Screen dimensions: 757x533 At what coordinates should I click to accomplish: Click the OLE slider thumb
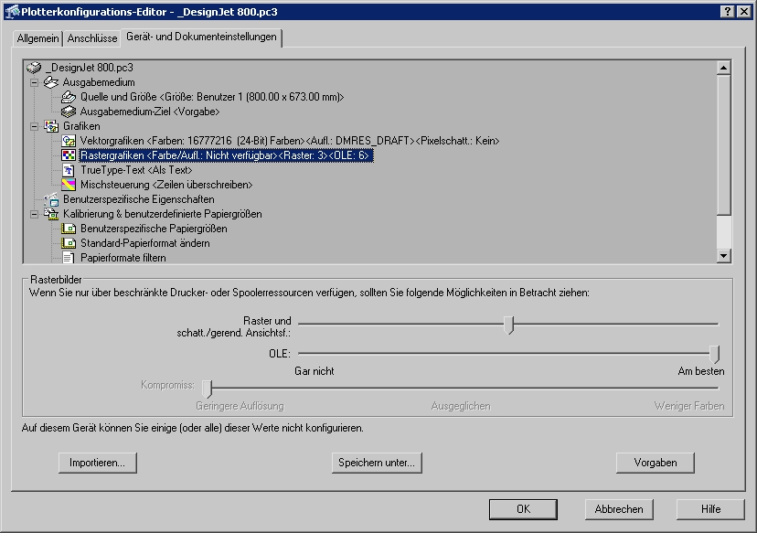(x=715, y=355)
